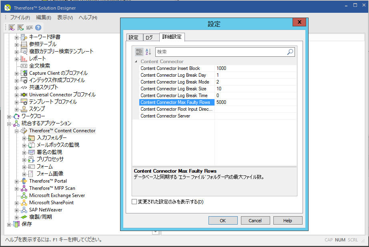Screen dimensions: 369x247
Task: Open the ファイル(F) menu
Action: pyautogui.click(x=20, y=18)
